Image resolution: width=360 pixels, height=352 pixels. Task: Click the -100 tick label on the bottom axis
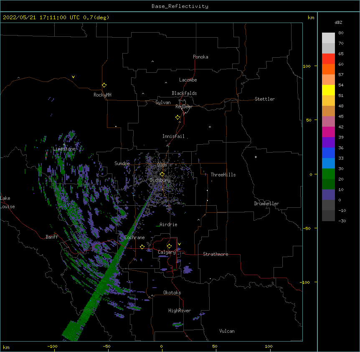click(52, 346)
